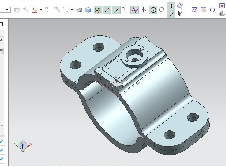Toggle Intersection snap
This screenshot has height=167, width=226.
(143, 10)
